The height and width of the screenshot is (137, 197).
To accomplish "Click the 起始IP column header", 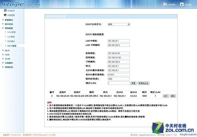I will pos(62,92).
